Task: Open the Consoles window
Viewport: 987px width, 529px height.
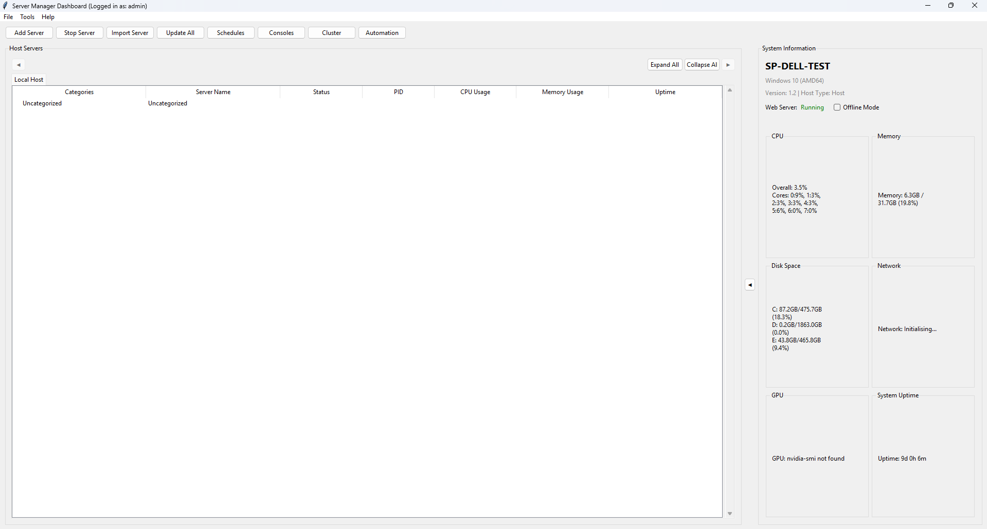Action: pyautogui.click(x=281, y=33)
